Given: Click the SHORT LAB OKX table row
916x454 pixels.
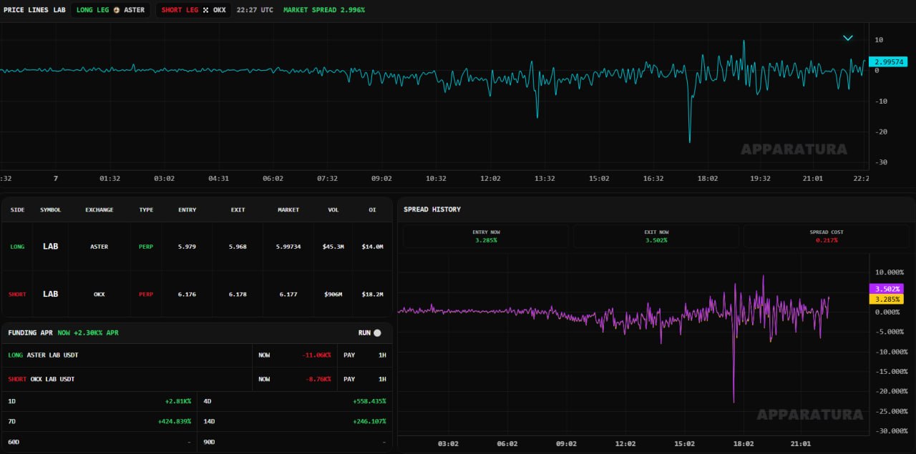Looking at the screenshot, I should pyautogui.click(x=197, y=294).
